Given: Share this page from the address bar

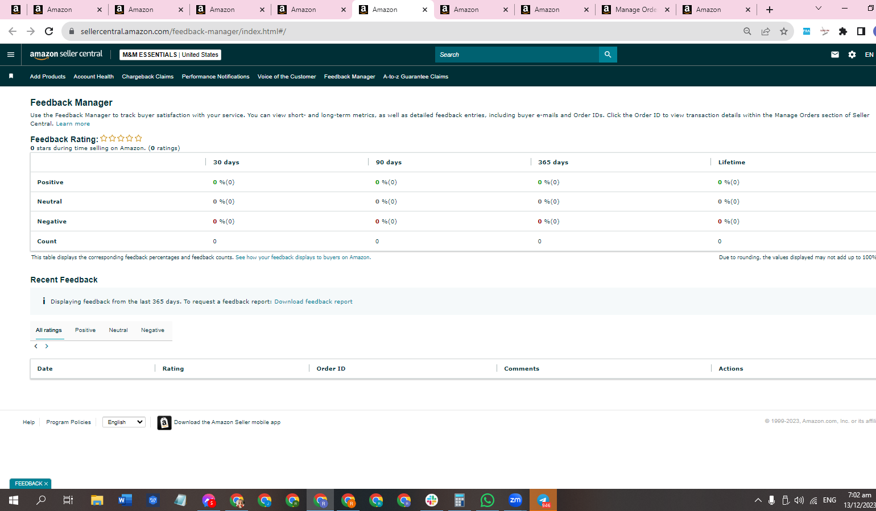Looking at the screenshot, I should point(766,31).
